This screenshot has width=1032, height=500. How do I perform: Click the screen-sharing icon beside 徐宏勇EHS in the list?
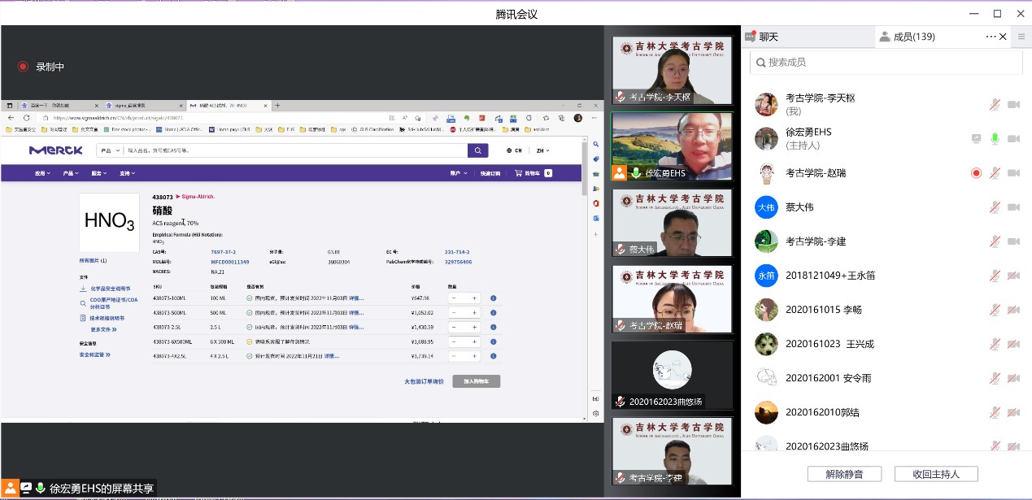[x=976, y=139]
